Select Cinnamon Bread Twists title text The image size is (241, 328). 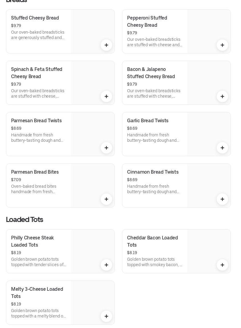pos(153,172)
